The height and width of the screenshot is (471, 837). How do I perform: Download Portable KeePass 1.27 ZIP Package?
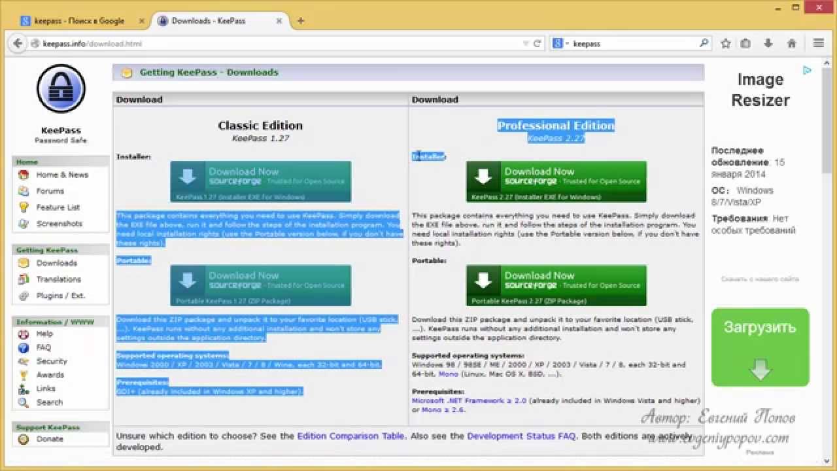(x=261, y=285)
